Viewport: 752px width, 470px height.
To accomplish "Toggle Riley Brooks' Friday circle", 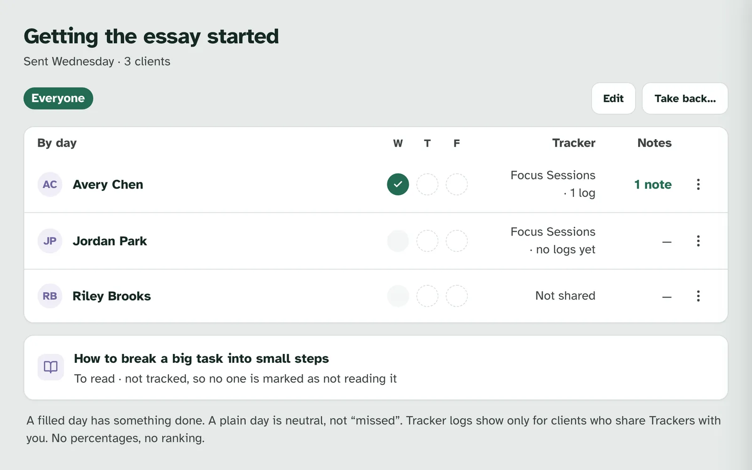I will [x=457, y=296].
